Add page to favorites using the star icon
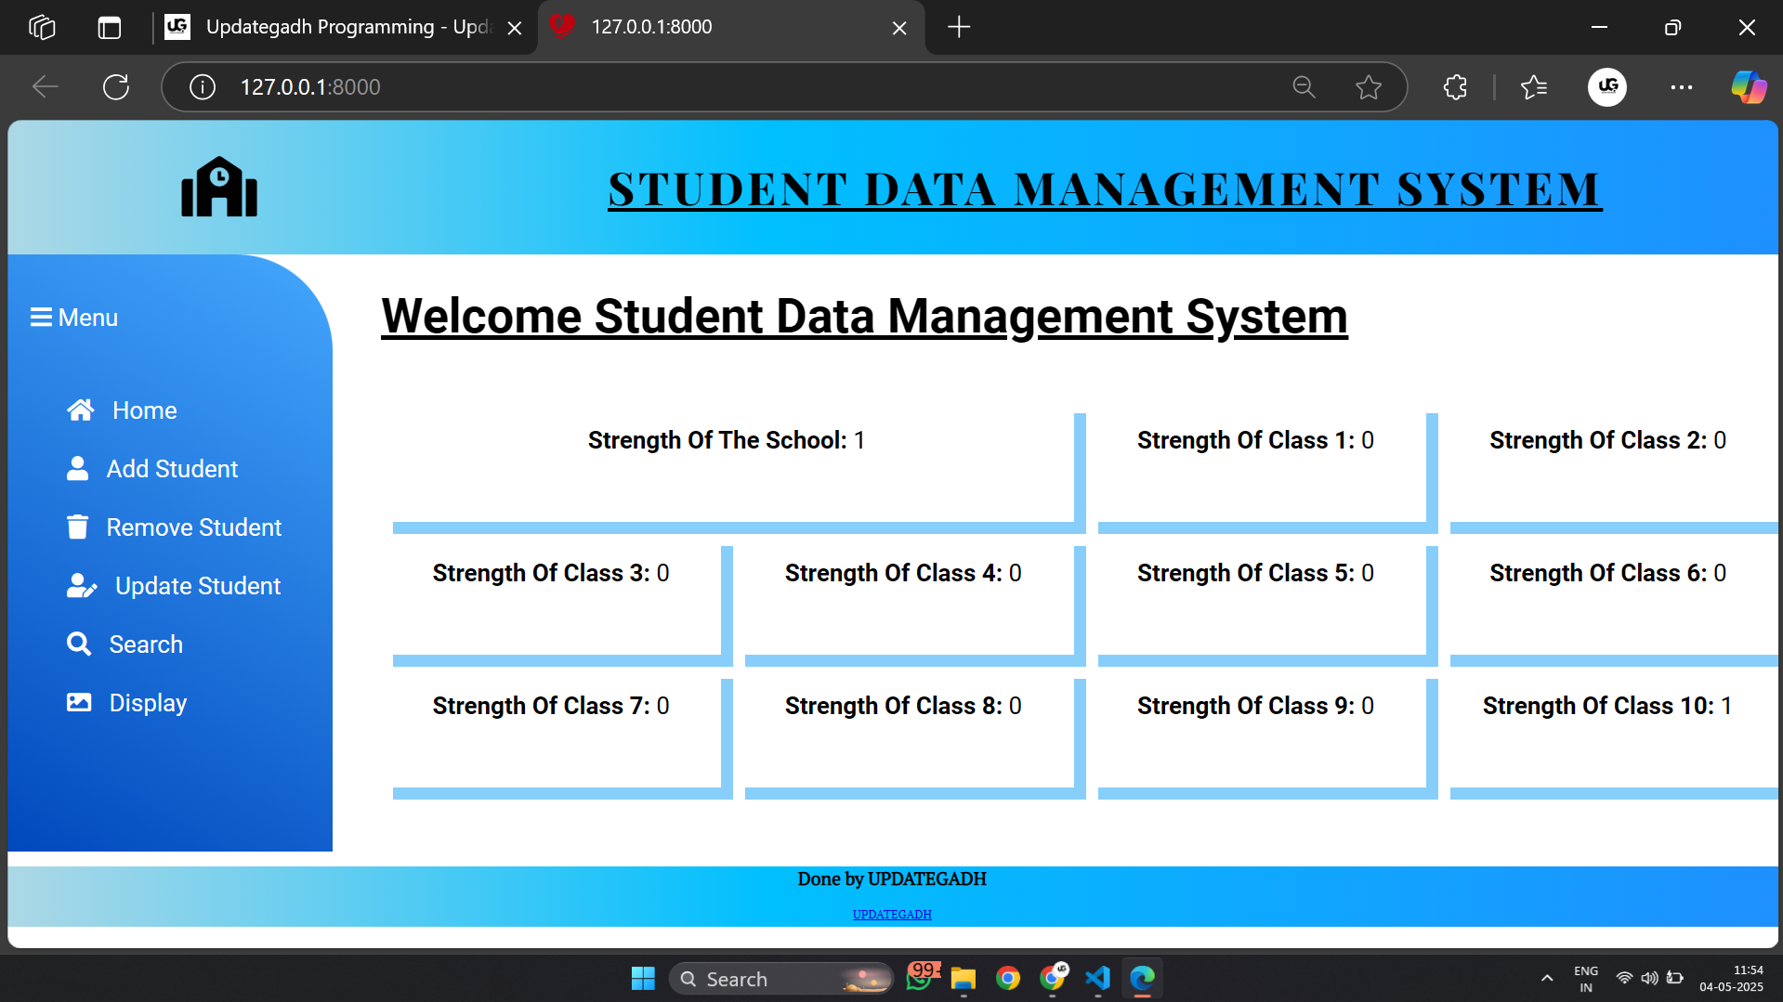 (x=1368, y=86)
